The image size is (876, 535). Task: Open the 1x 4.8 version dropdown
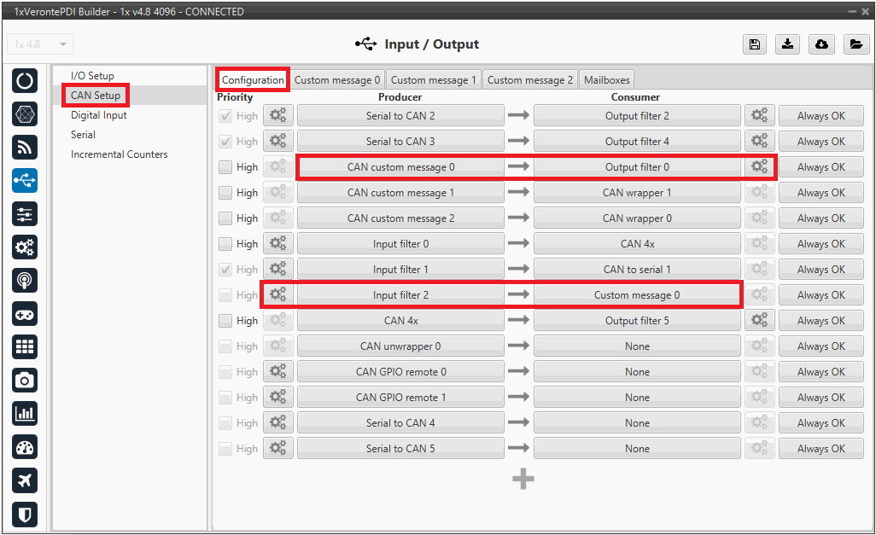click(40, 44)
